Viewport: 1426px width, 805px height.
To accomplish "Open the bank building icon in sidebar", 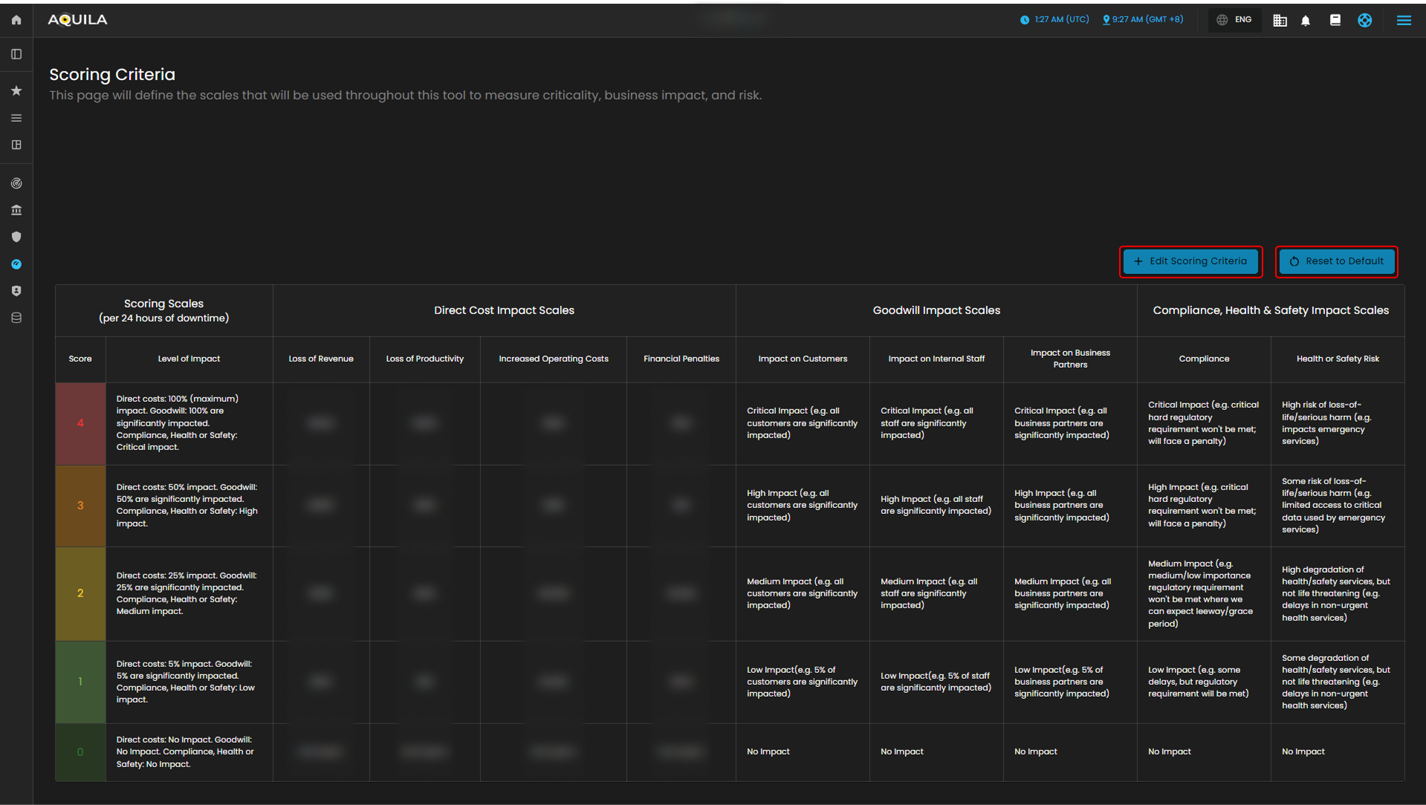I will (x=16, y=210).
